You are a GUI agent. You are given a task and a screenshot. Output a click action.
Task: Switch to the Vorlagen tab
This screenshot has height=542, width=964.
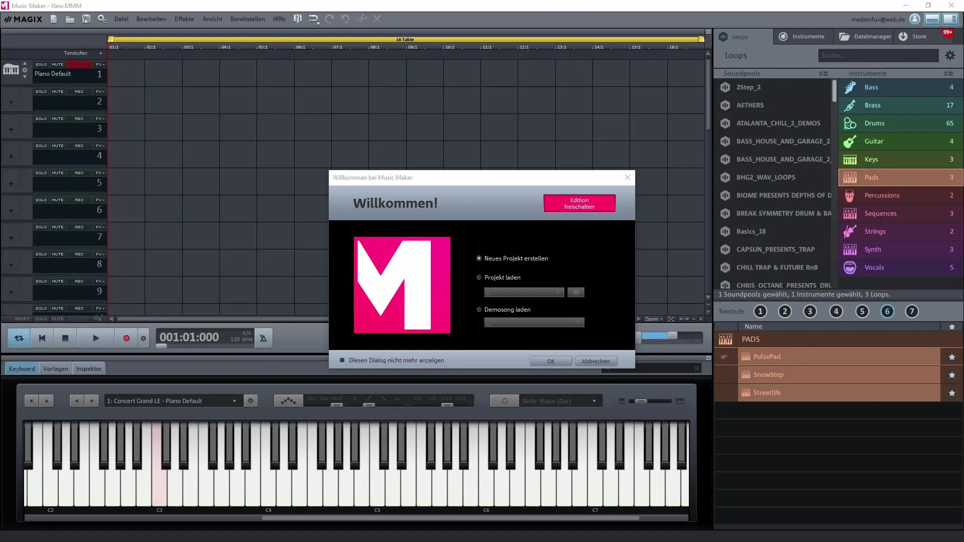tap(55, 369)
